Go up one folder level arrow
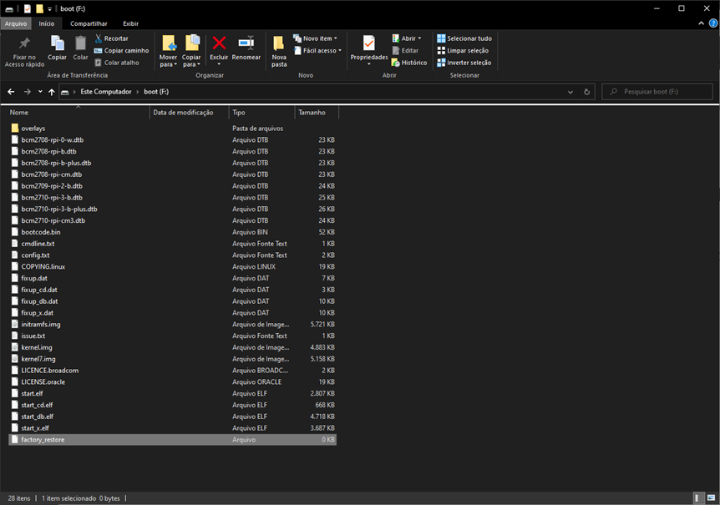 tap(52, 92)
